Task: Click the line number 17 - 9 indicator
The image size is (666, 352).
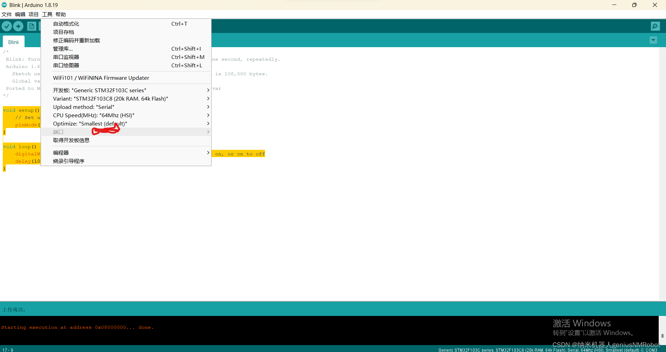Action: coord(8,350)
